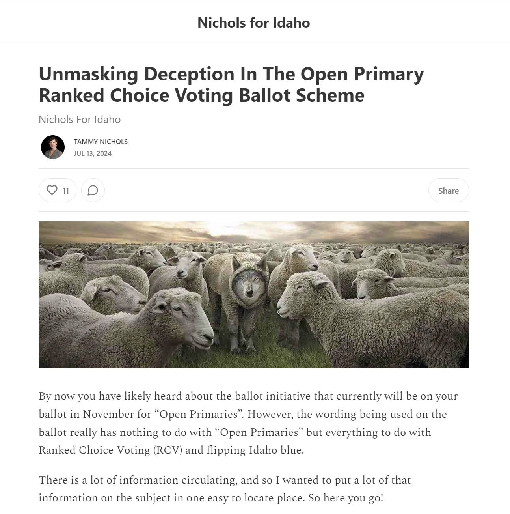This screenshot has width=510, height=514.
Task: Click the TAMMY NICHOLS author name
Action: (101, 142)
